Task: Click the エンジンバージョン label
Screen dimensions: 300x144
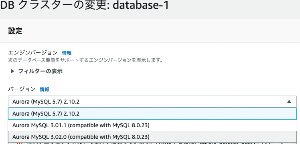Action: [x=33, y=53]
